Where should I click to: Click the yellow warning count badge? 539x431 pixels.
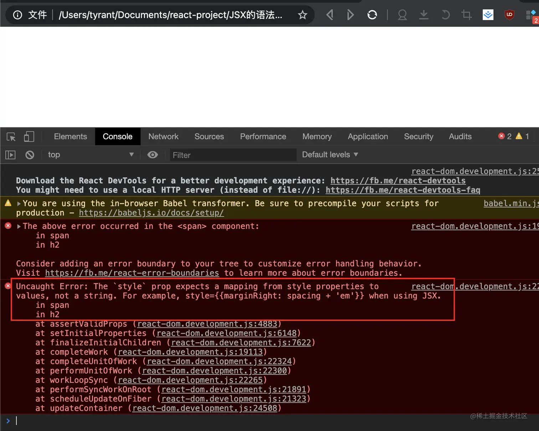[x=522, y=136]
